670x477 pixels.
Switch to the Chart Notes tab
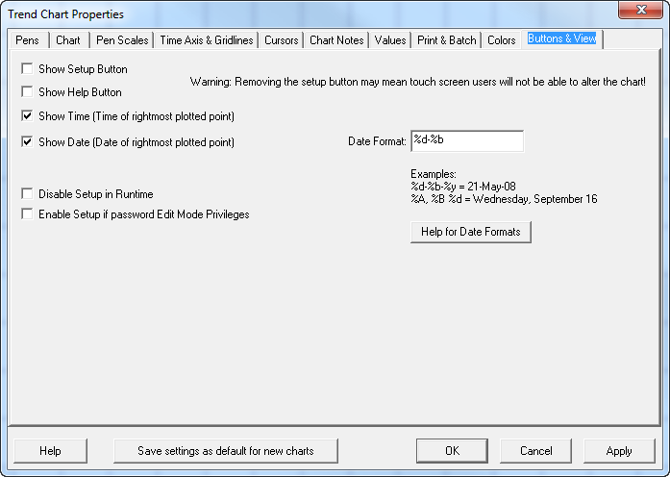[x=336, y=40]
